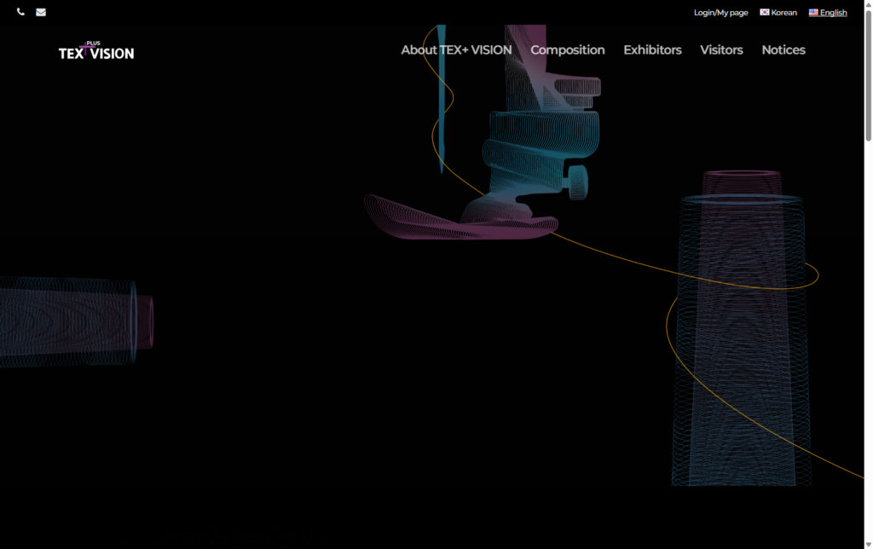Image resolution: width=873 pixels, height=549 pixels.
Task: Click the scrollbar up arrow
Action: tap(868, 5)
